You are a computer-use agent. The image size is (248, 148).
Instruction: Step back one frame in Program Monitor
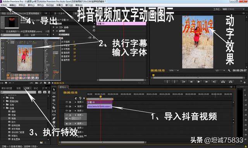pos(191,82)
